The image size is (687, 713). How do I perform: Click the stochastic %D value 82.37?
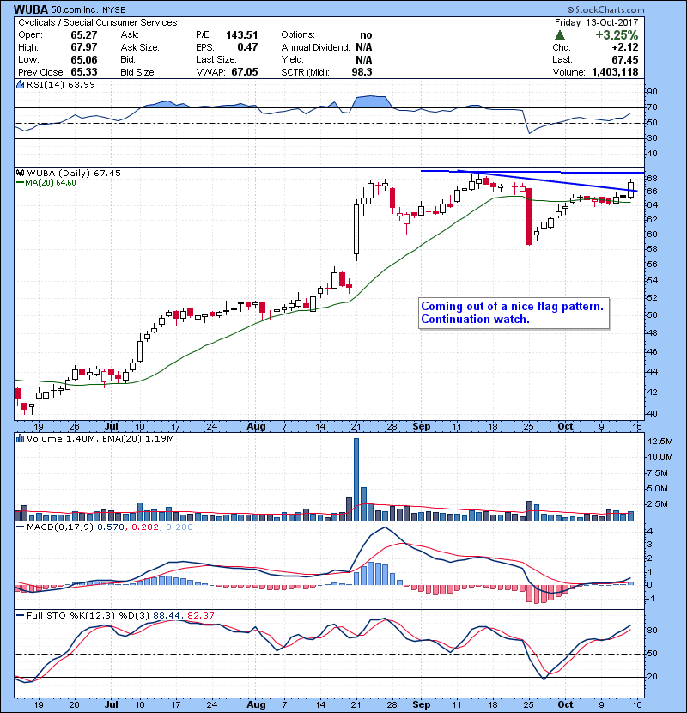[200, 615]
